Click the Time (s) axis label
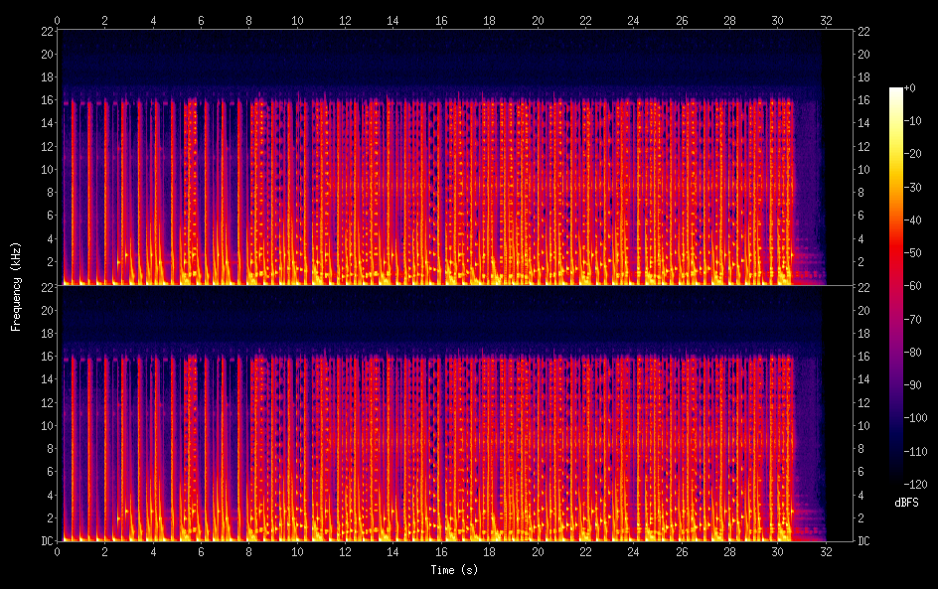938x589 pixels. coord(453,570)
